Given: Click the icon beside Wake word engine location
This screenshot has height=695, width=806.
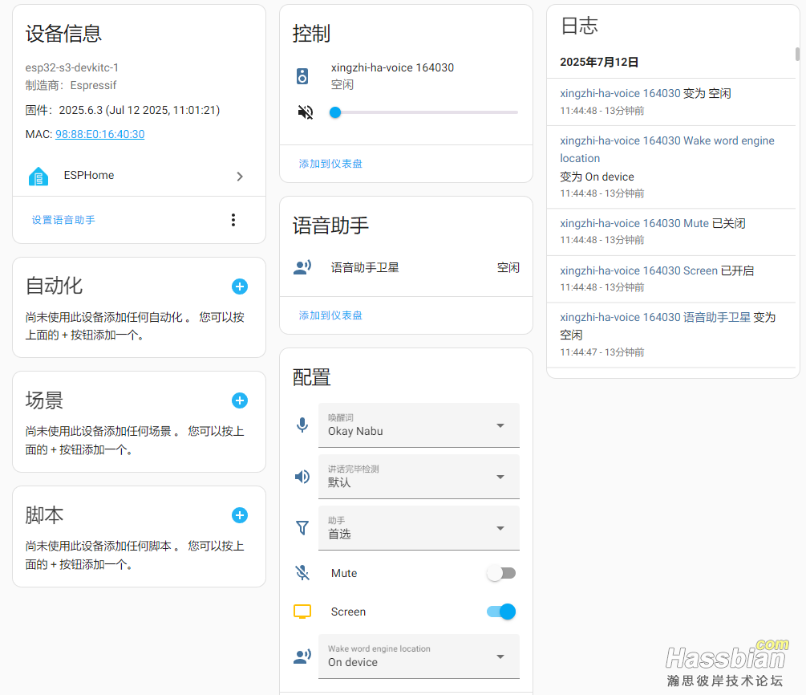Looking at the screenshot, I should point(302,656).
